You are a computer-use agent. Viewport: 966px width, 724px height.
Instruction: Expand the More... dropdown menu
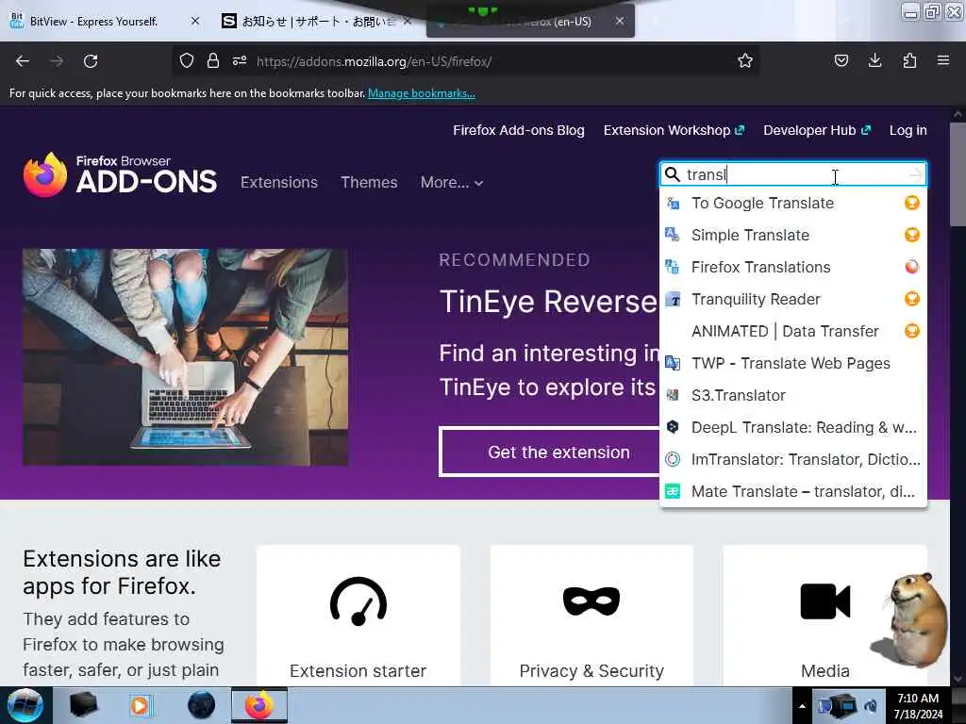click(x=452, y=182)
